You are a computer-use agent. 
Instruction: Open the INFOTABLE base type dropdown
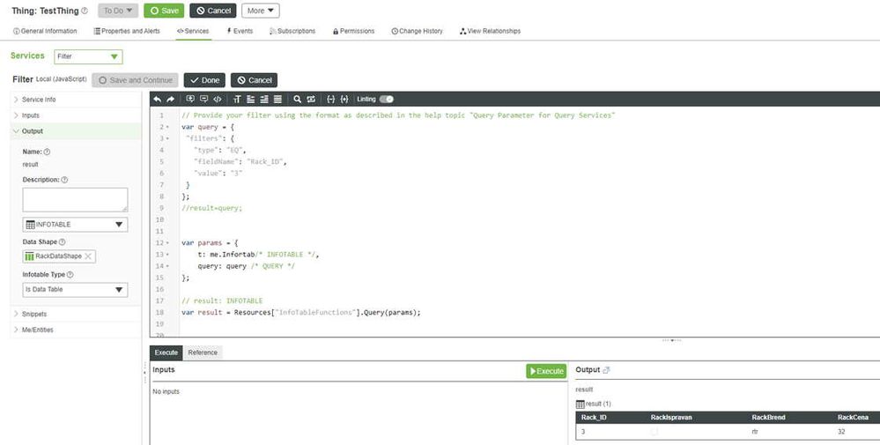pyautogui.click(x=75, y=225)
